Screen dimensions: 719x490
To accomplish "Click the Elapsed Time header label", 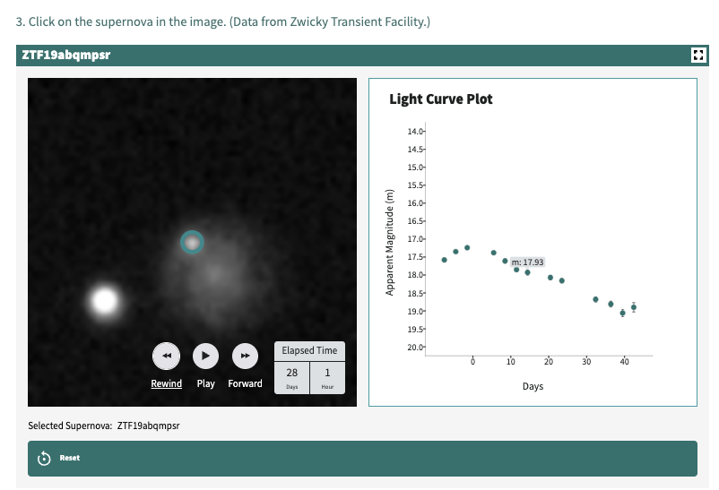I will pyautogui.click(x=309, y=350).
